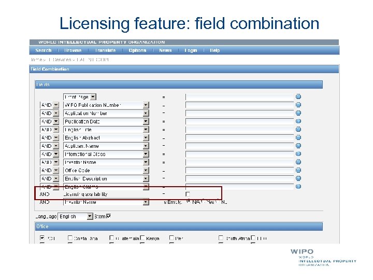Follow the Home breadcrumb link

(x=37, y=60)
